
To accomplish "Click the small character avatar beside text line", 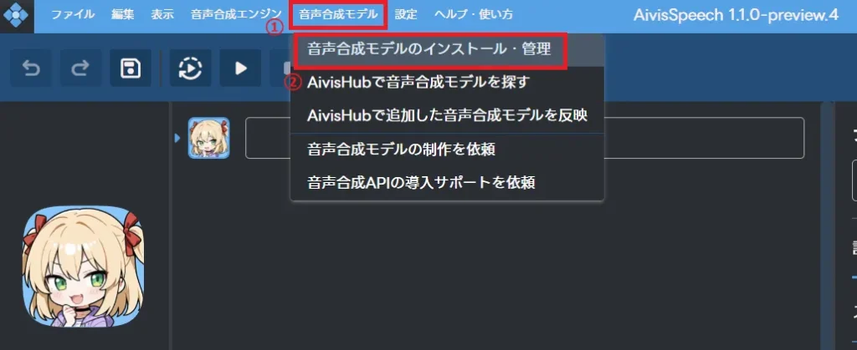I will click(x=208, y=138).
